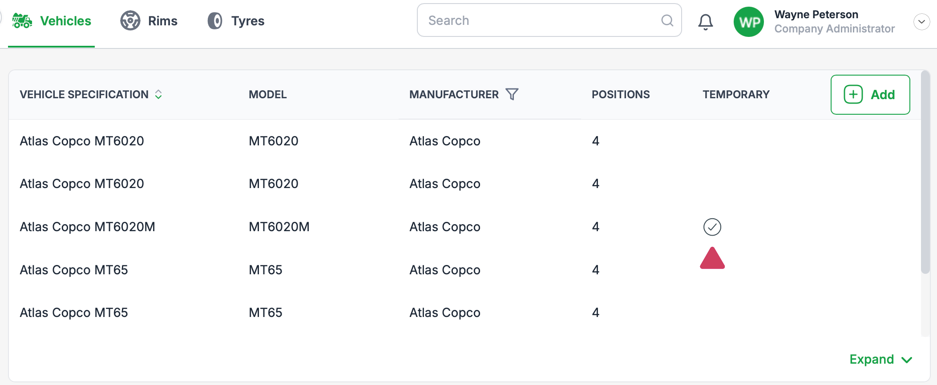Focus the Search input field
Viewport: 937px width, 385px height.
(538, 20)
